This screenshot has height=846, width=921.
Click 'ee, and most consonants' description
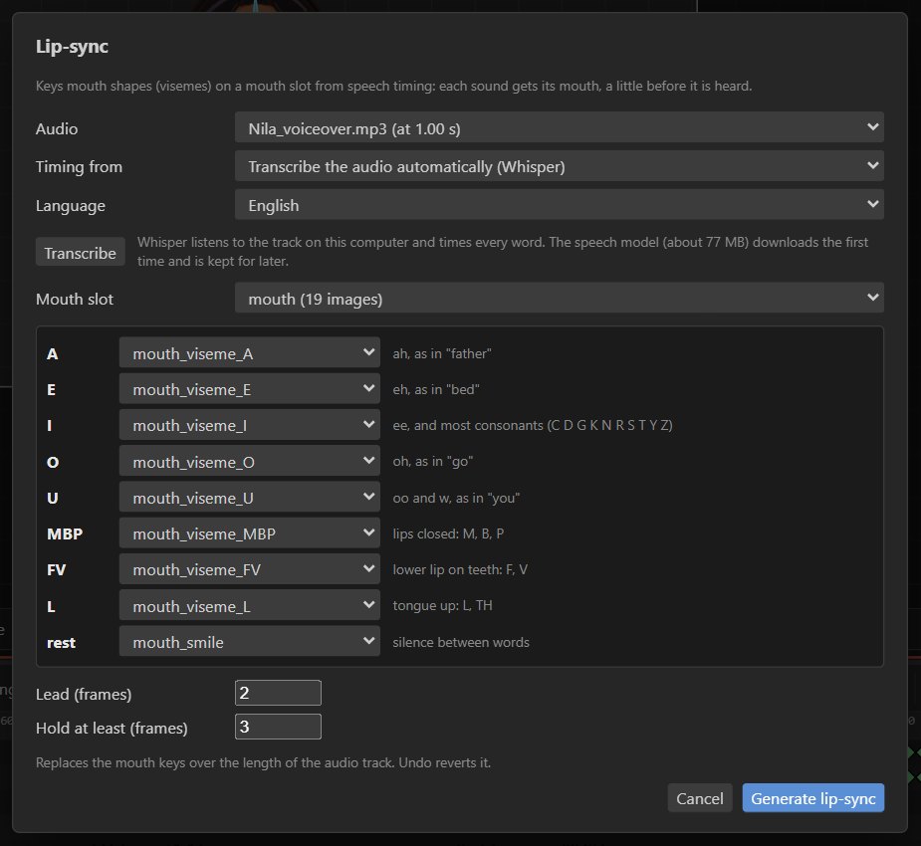532,425
